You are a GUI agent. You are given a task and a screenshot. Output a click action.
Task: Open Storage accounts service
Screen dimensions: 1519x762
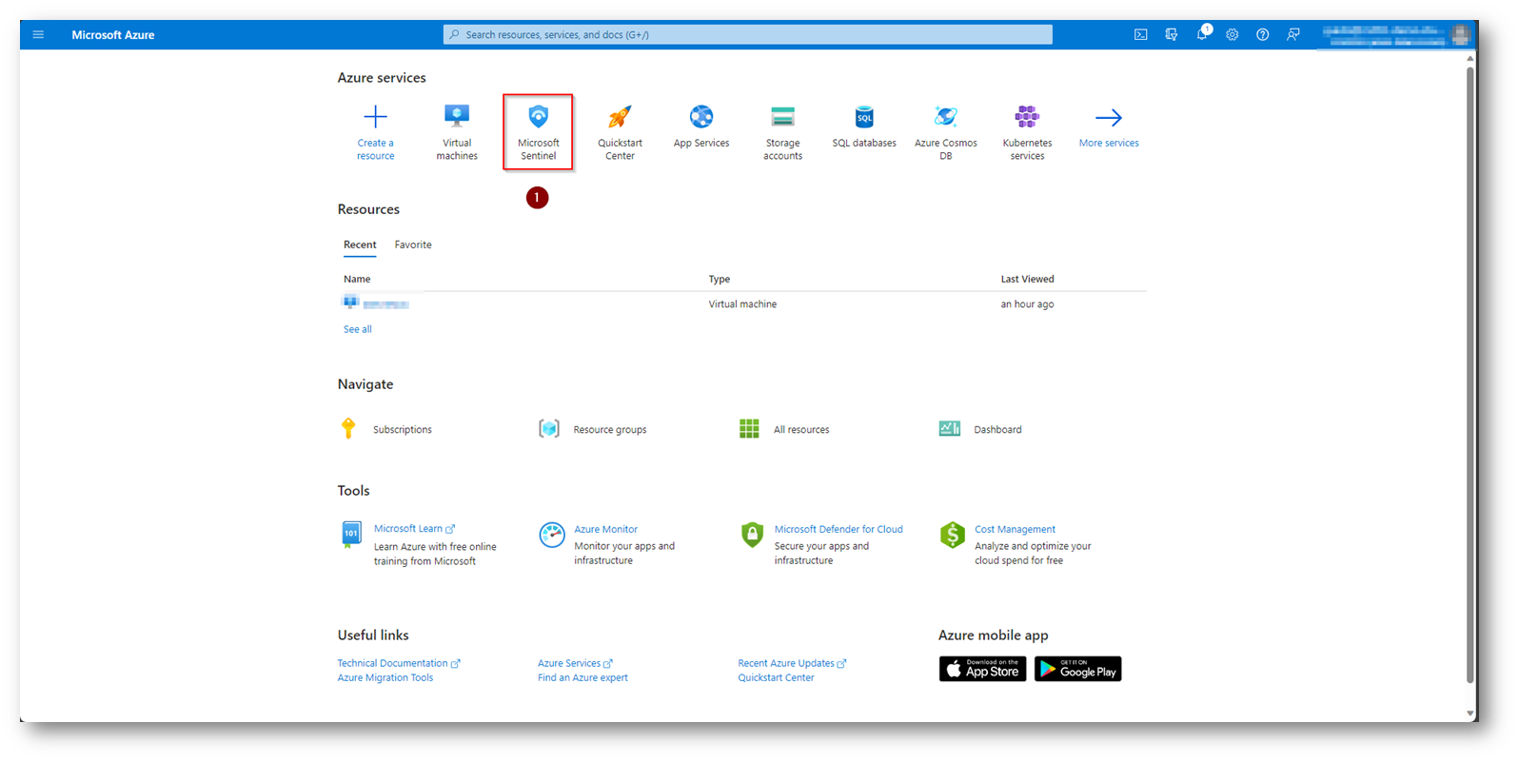[x=782, y=132]
